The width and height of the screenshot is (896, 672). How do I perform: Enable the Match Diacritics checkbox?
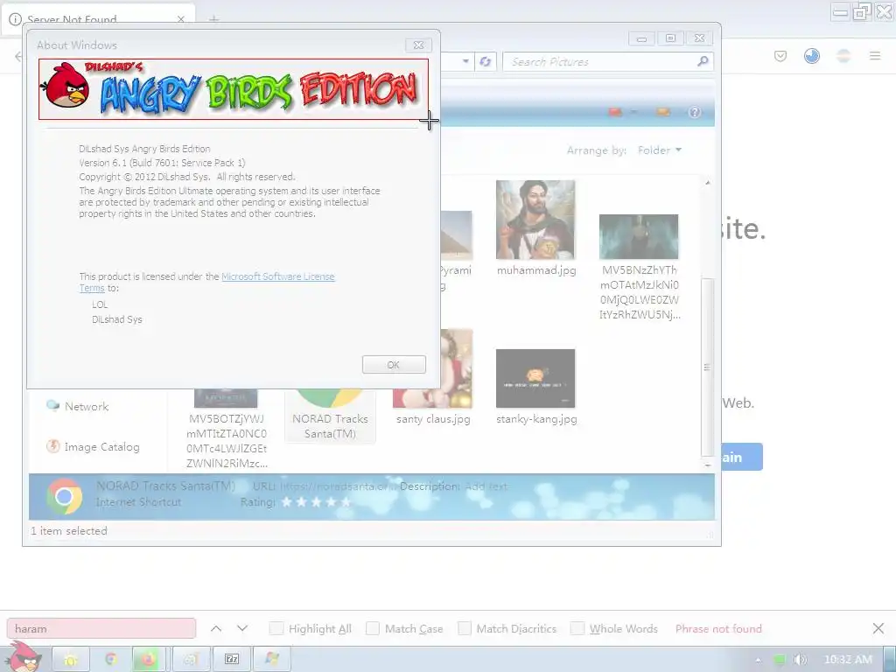465,628
